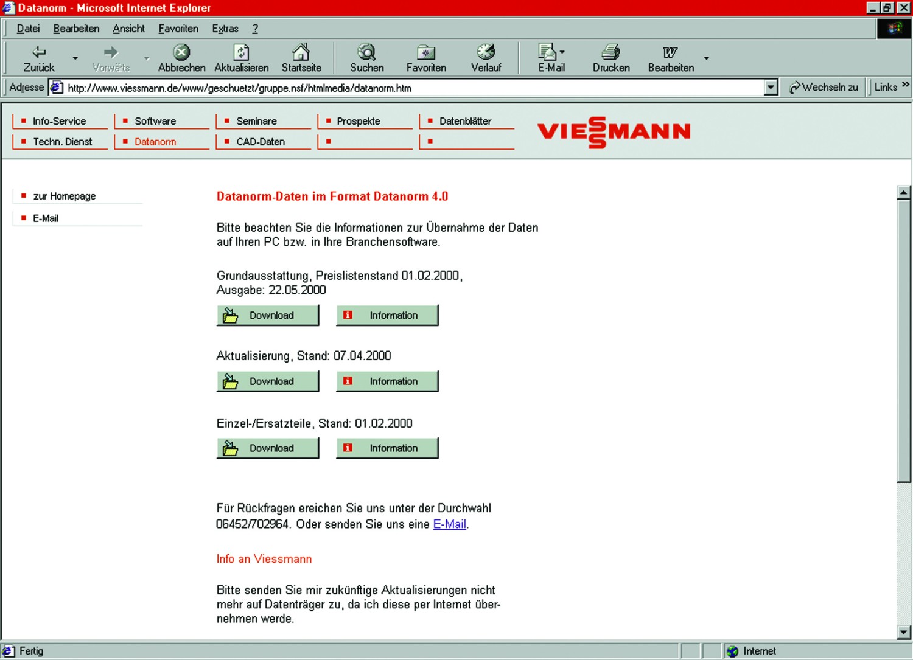
Task: Open the Prospekte navigation tab
Action: pyautogui.click(x=365, y=121)
